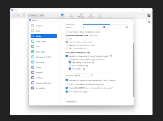
Task: Click help icon beside High fidelity music mode
Action: coord(93,63)
